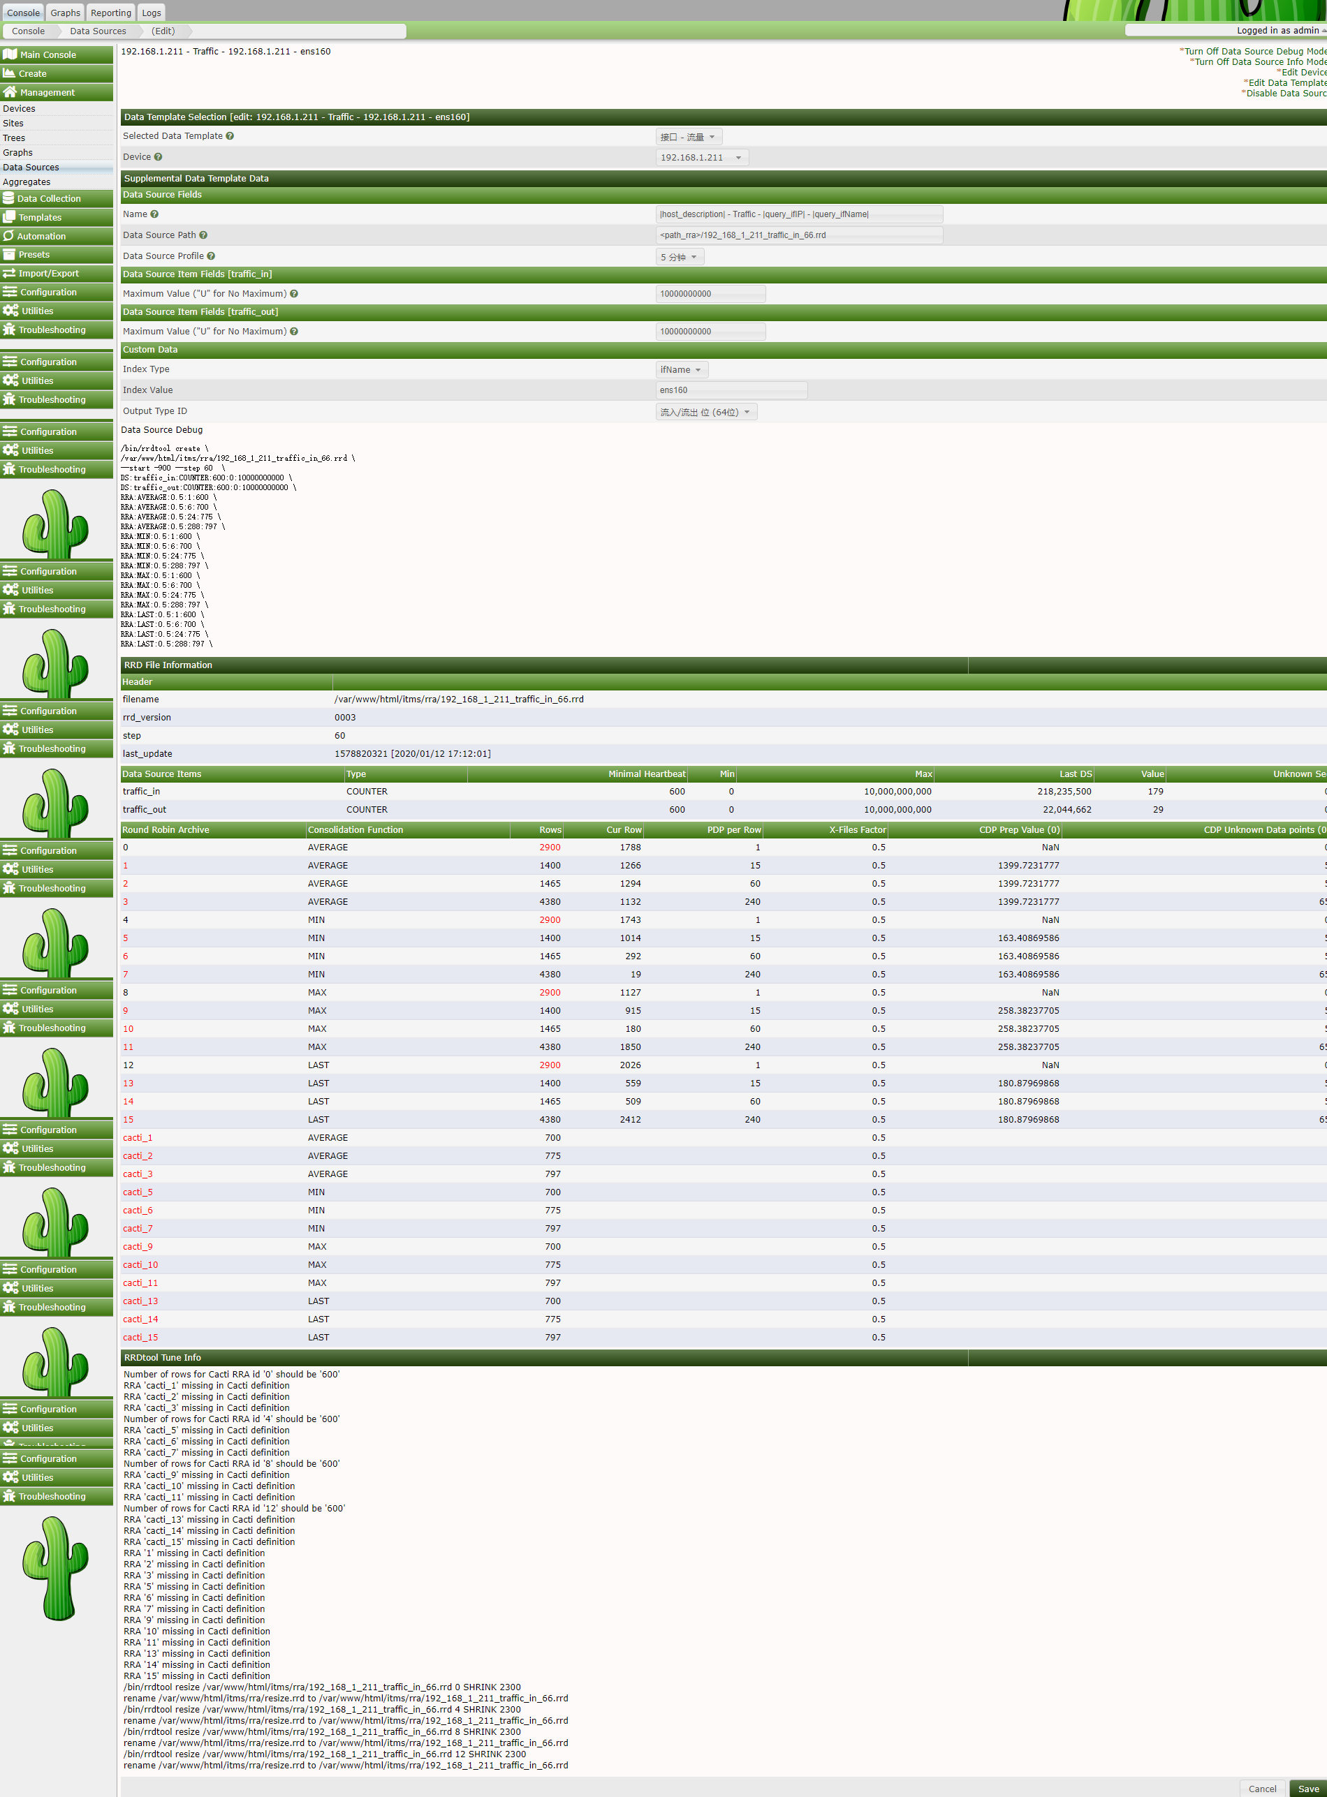Open the Templates sidebar section
Viewport: 1327px width, 1797px height.
tap(57, 218)
